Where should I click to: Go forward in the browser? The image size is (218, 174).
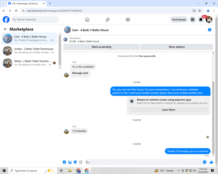[10, 10]
